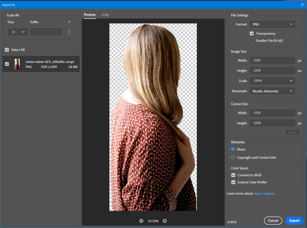Uncheck Embed Color Profile
The height and width of the screenshot is (228, 307).
click(x=233, y=182)
